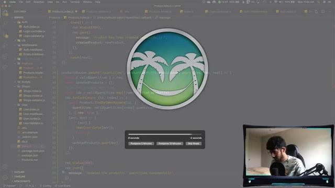Image resolution: width=335 pixels, height=188 pixels.
Task: Open Shops.index.js in the explorer
Action: (32, 91)
